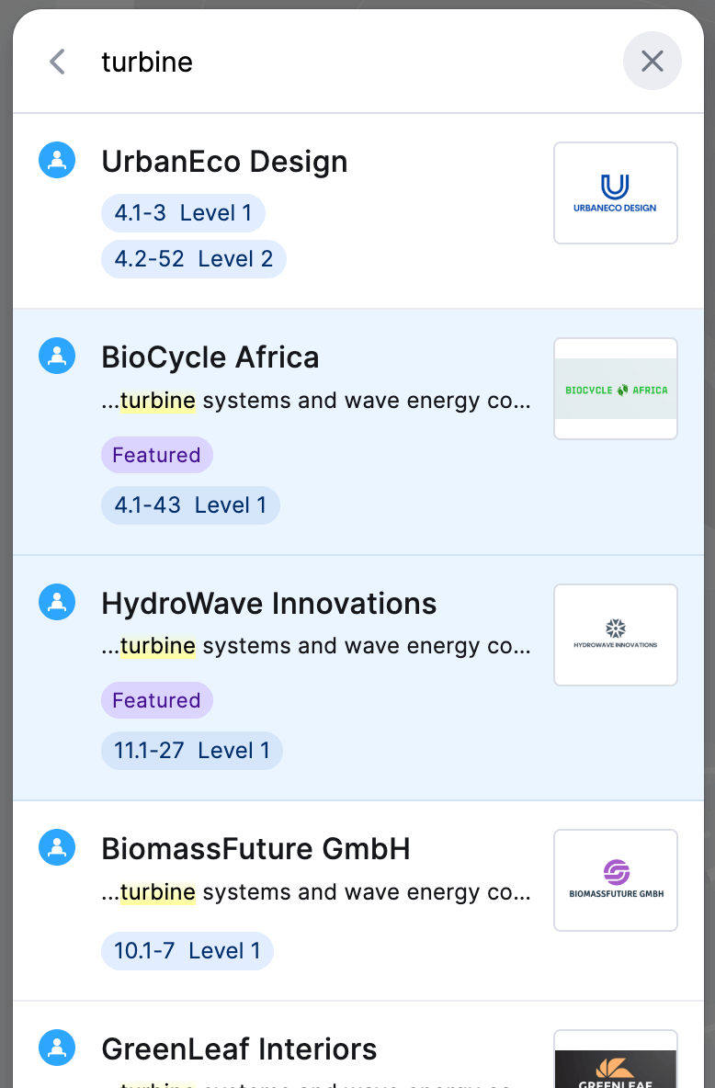
Task: Click Featured badge under BioCycle Africa
Action: pyautogui.click(x=157, y=455)
